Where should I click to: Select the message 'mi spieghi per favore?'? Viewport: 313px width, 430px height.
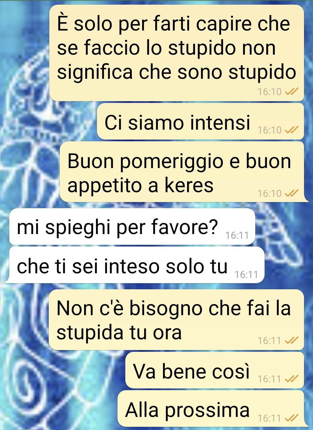(x=132, y=226)
